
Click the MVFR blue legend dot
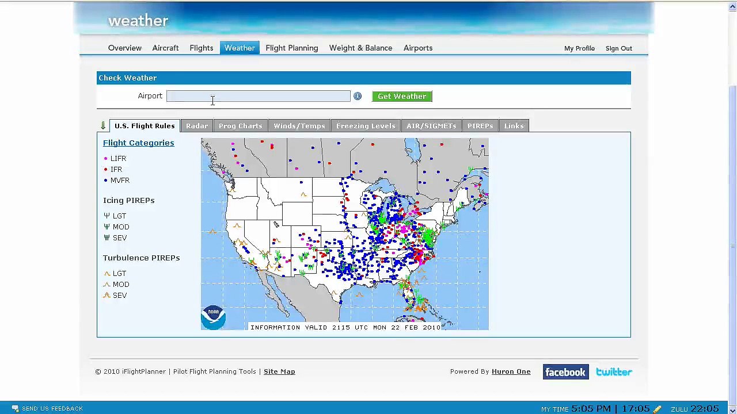105,181
